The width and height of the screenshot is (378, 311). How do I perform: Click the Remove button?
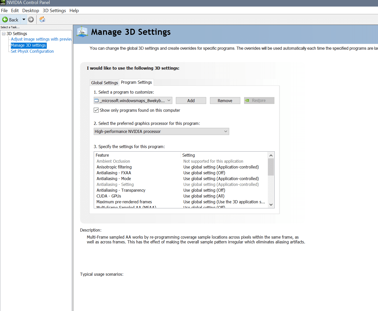pos(225,101)
